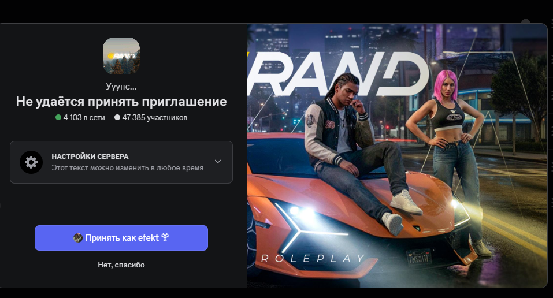Click the GRAND server avatar icon
Viewport: 553px width, 298px height.
121,56
